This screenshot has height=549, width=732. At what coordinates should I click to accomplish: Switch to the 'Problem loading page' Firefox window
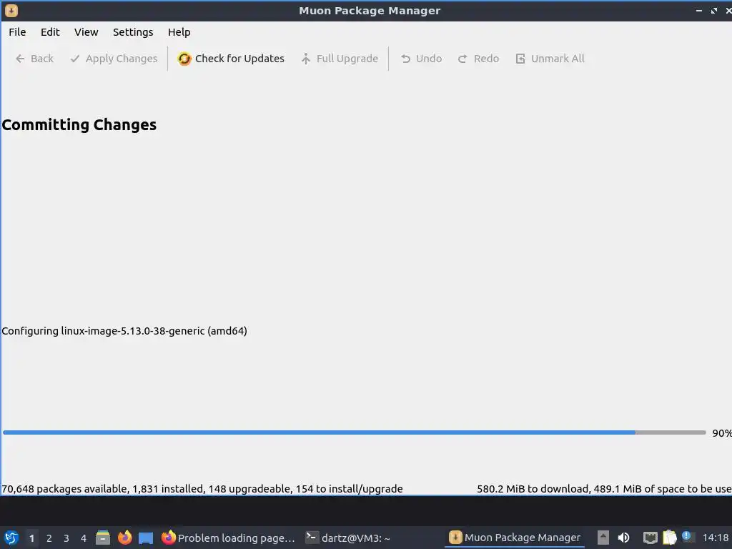[228, 538]
